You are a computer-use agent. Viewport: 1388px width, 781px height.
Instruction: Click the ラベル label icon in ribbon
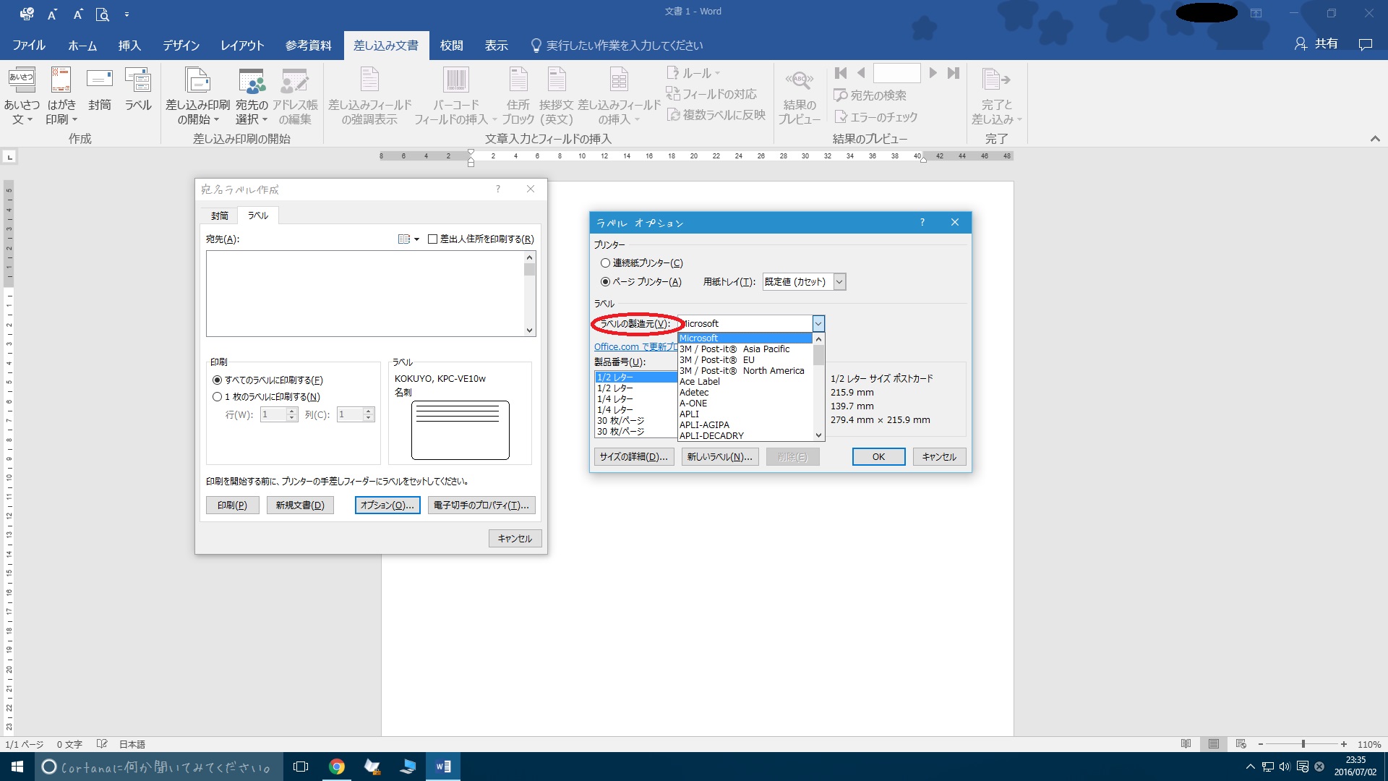tap(138, 90)
